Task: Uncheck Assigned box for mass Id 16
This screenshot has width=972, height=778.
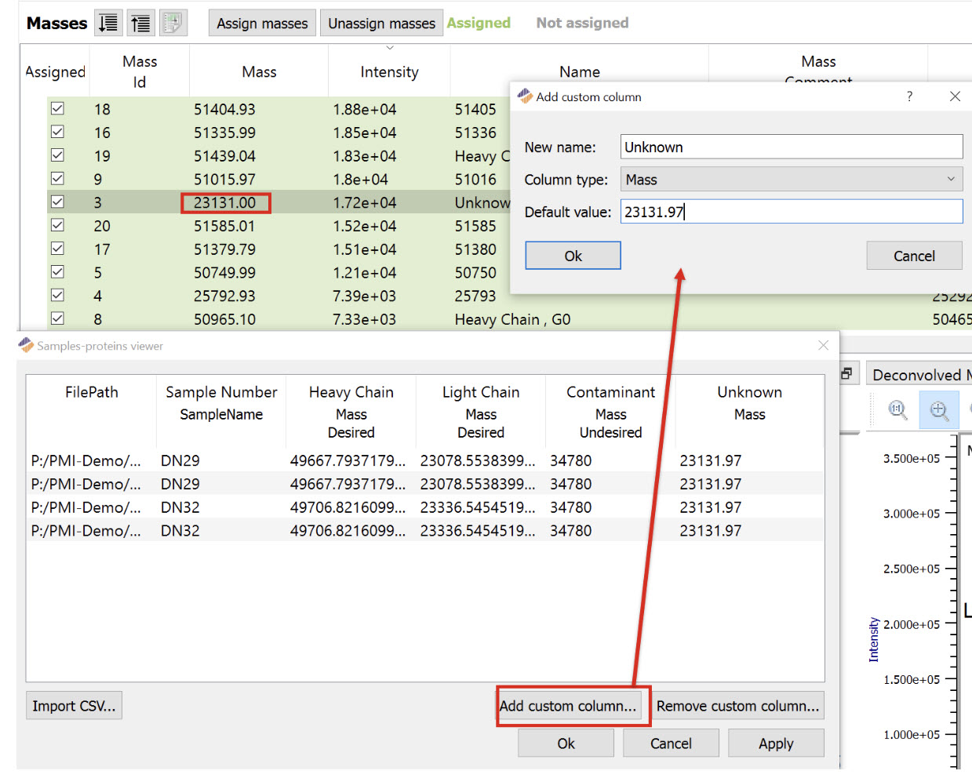Action: tap(57, 132)
